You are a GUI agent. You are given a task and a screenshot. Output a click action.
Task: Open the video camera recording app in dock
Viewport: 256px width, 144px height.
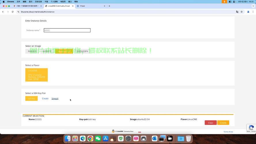point(170,139)
